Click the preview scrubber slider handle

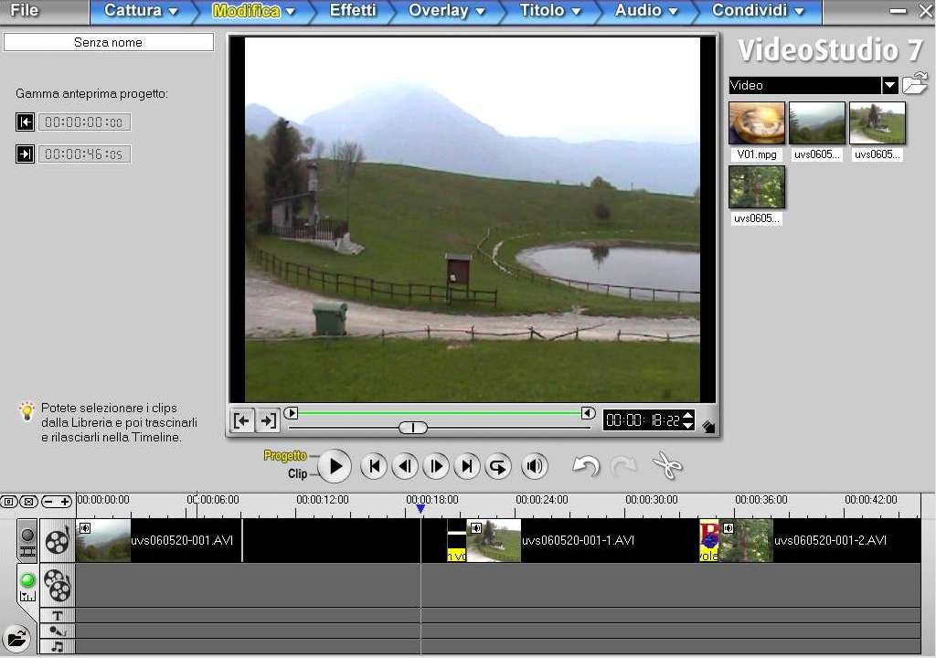click(413, 428)
